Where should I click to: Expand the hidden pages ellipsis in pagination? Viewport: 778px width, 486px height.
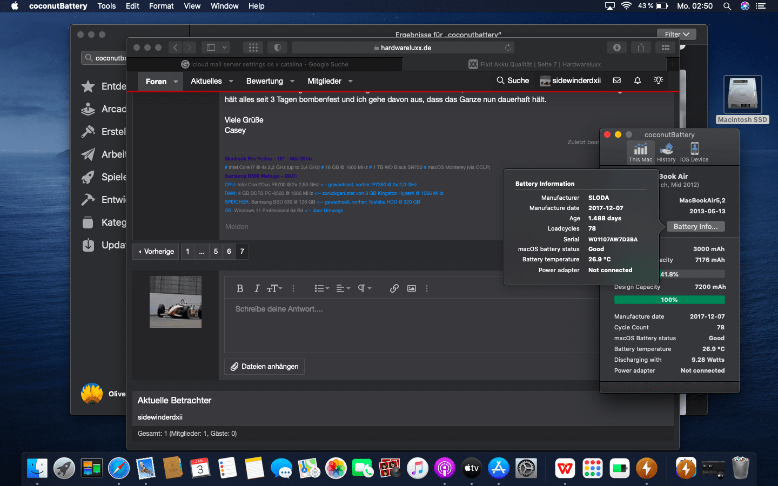click(202, 252)
